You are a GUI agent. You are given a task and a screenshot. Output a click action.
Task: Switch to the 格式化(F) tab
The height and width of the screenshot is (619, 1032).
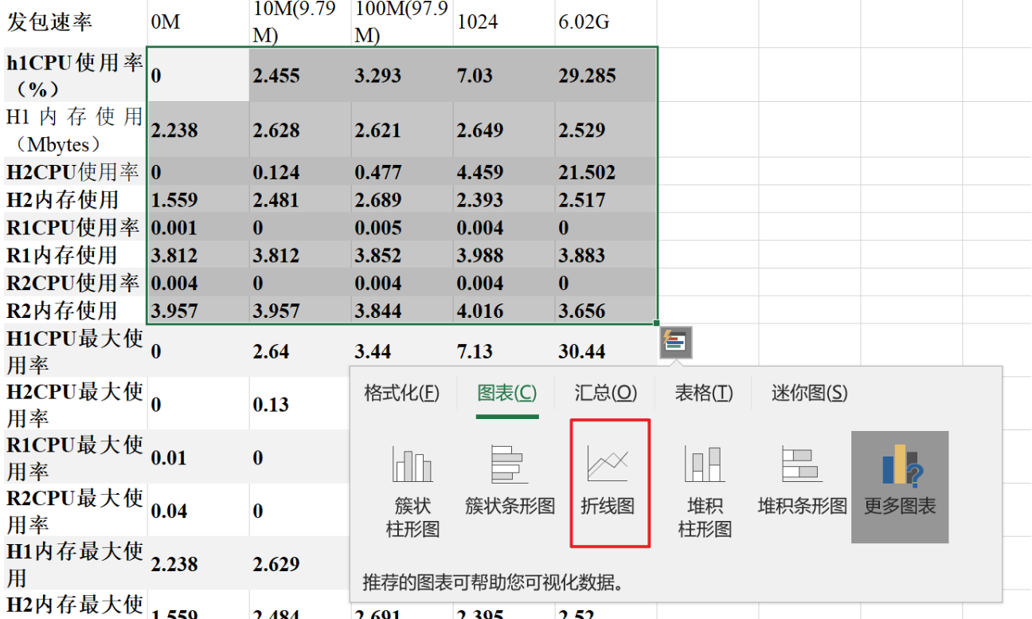click(x=401, y=393)
